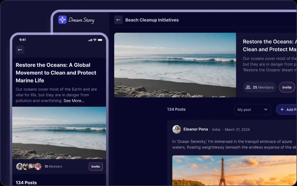Tap Invite button in phone view
Image resolution: width=297 pixels, height=186 pixels.
click(x=95, y=166)
